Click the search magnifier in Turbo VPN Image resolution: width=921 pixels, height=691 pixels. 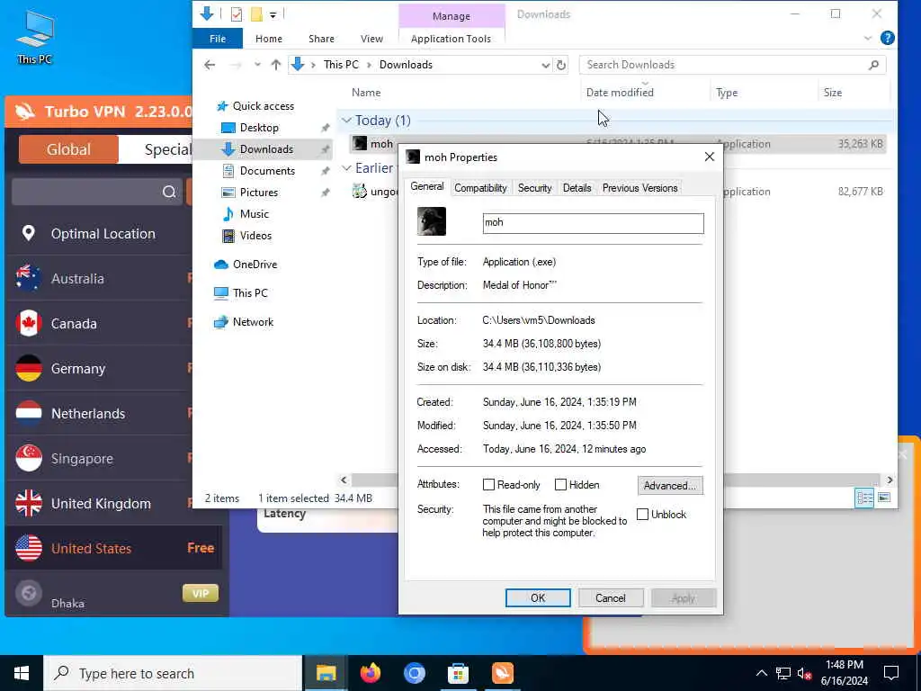[x=169, y=193]
